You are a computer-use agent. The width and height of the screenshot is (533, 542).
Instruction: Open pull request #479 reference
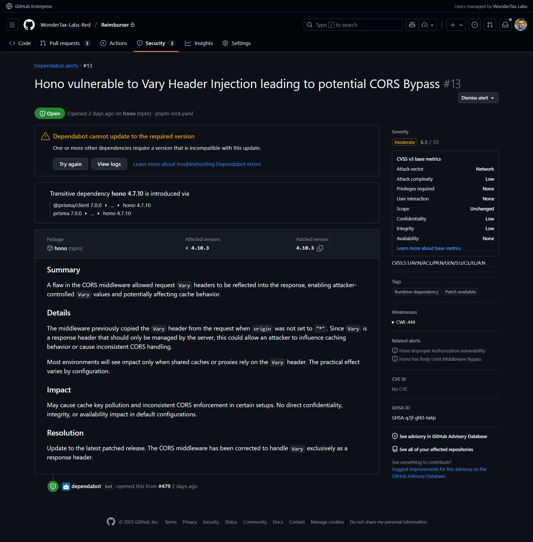(x=164, y=486)
